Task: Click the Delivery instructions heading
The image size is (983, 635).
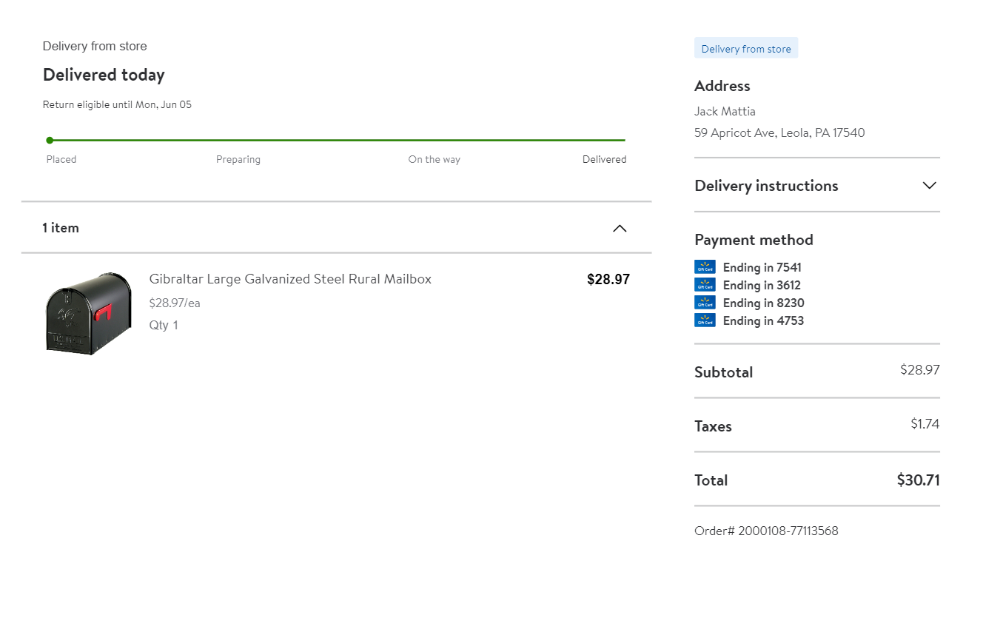Action: click(x=766, y=186)
